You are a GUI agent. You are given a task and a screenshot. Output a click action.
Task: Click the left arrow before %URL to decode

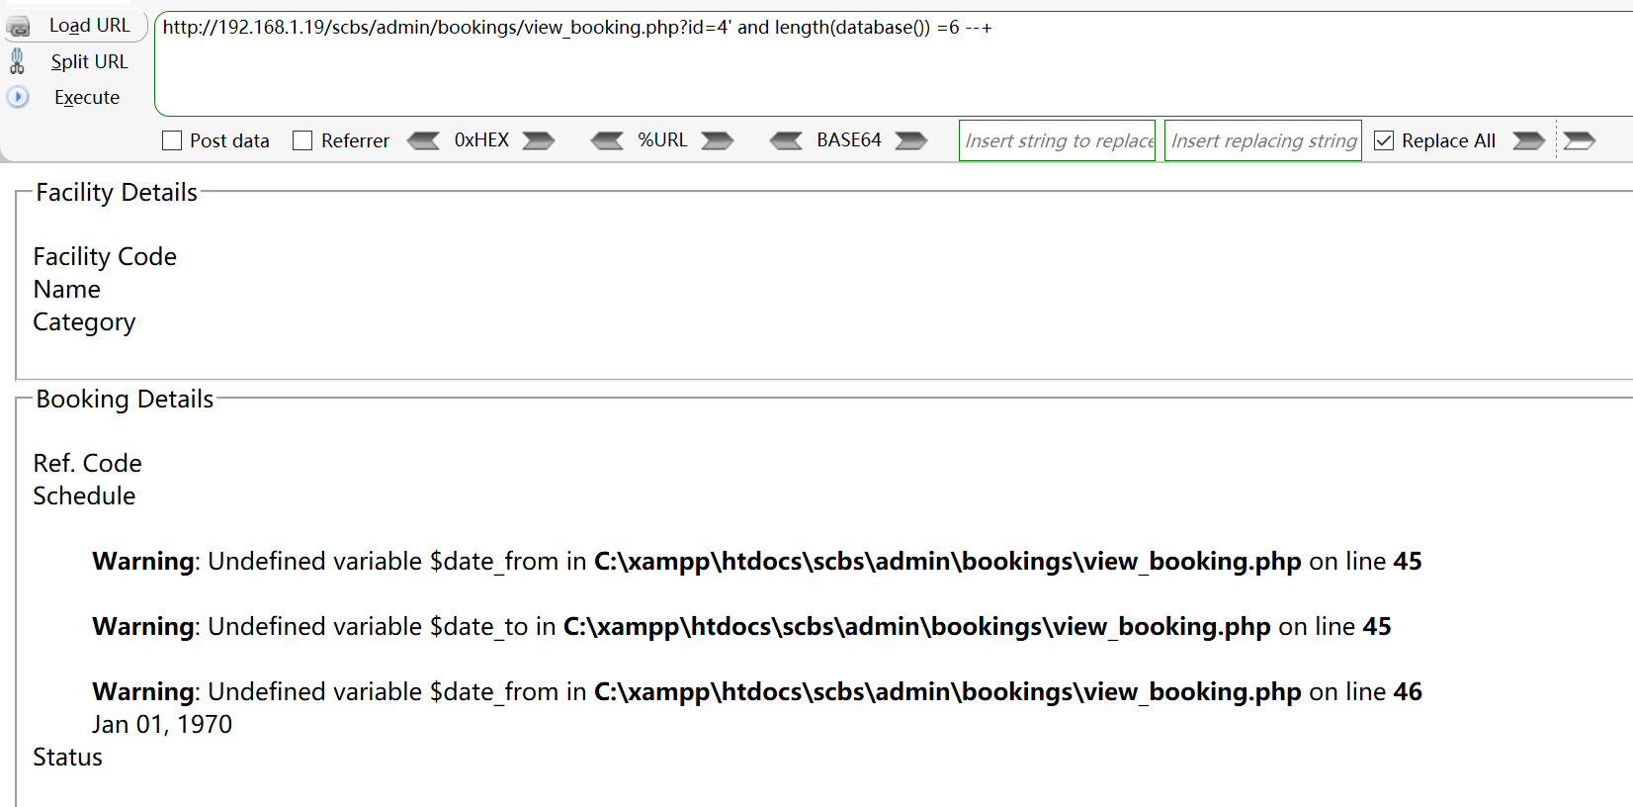point(607,140)
